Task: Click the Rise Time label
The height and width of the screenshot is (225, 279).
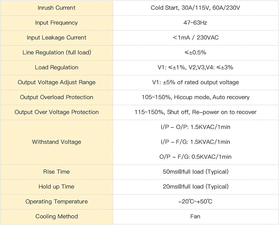Action: pos(56,172)
